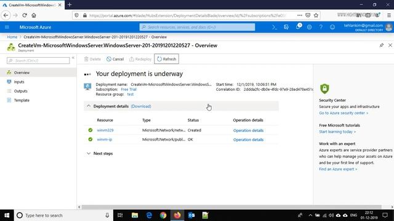Bookmark this page with star
The width and height of the screenshot is (394, 221).
[x=316, y=15]
